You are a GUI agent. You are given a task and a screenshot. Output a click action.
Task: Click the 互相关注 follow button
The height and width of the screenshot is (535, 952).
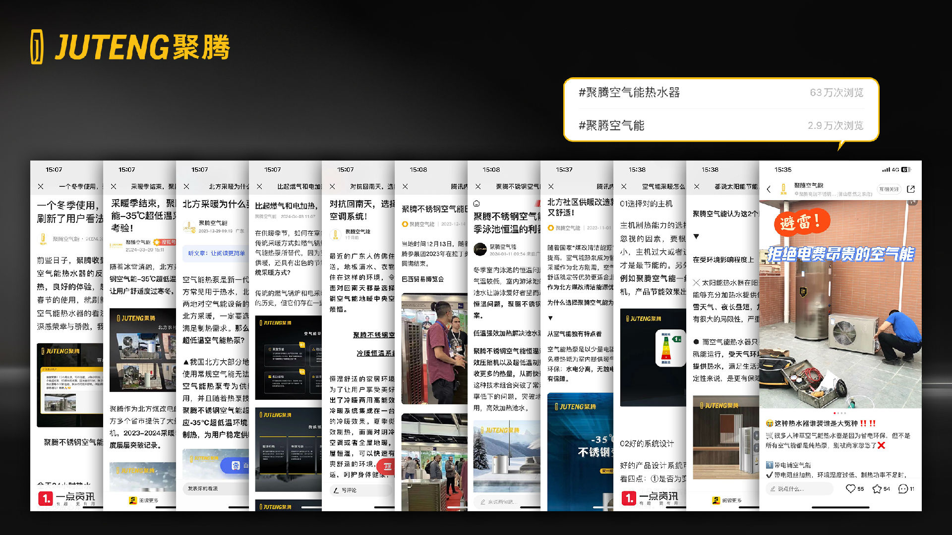(x=889, y=189)
